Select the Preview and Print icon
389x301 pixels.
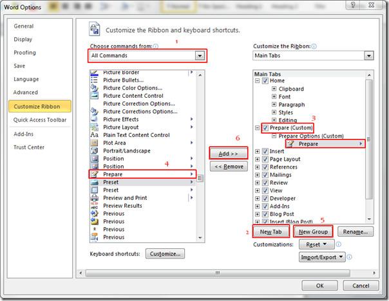(95, 198)
